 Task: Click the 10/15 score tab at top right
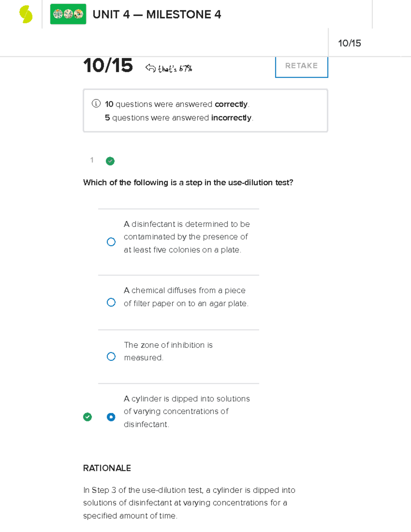(349, 43)
